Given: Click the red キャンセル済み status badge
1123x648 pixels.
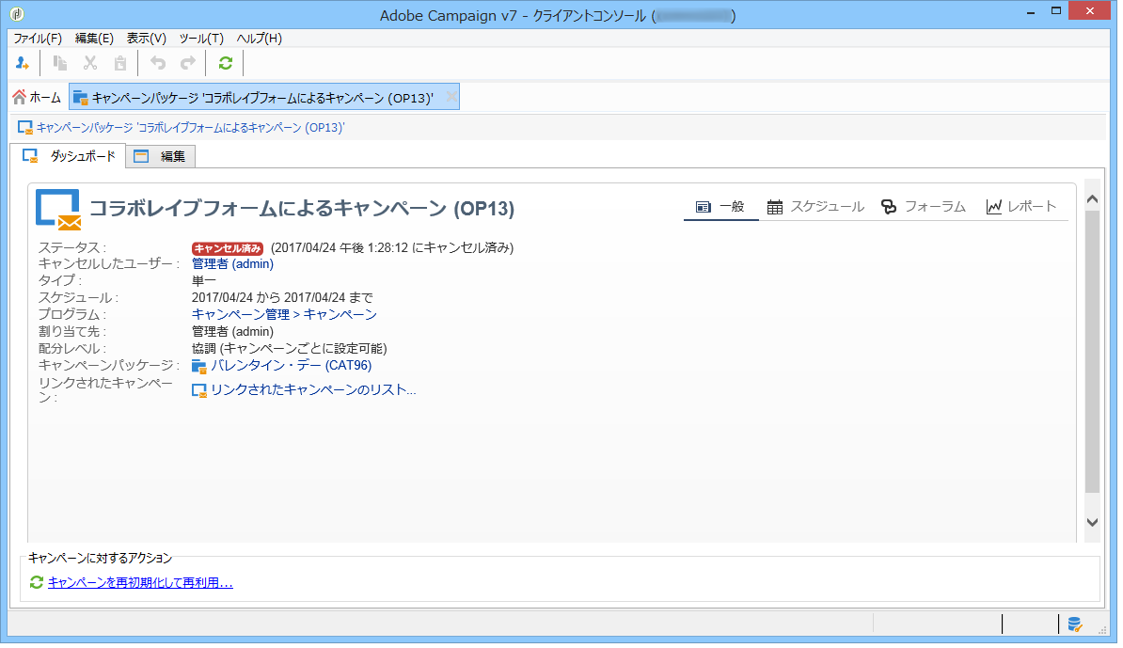Looking at the screenshot, I should 228,248.
